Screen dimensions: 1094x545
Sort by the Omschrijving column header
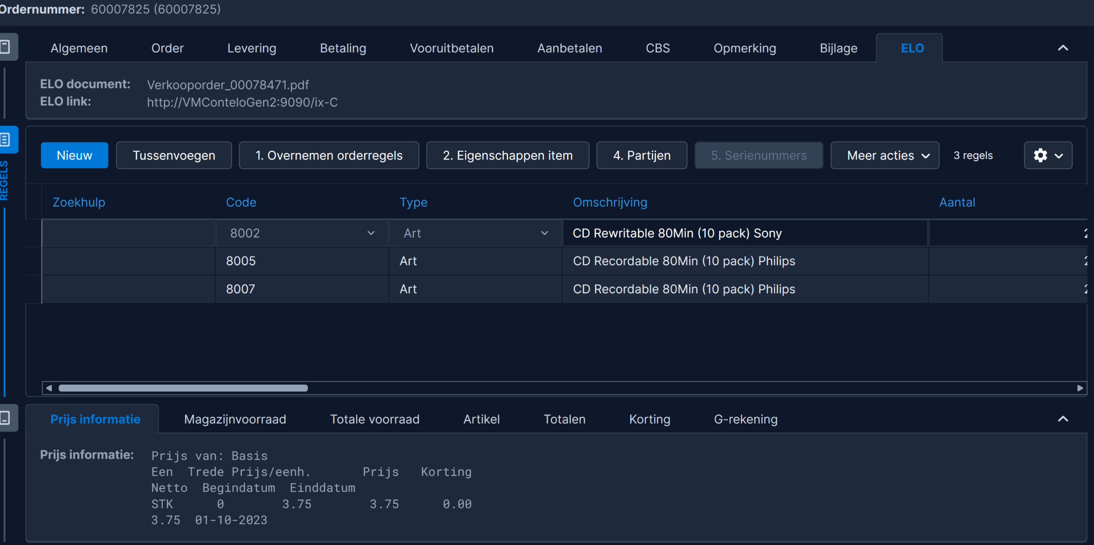(x=610, y=202)
